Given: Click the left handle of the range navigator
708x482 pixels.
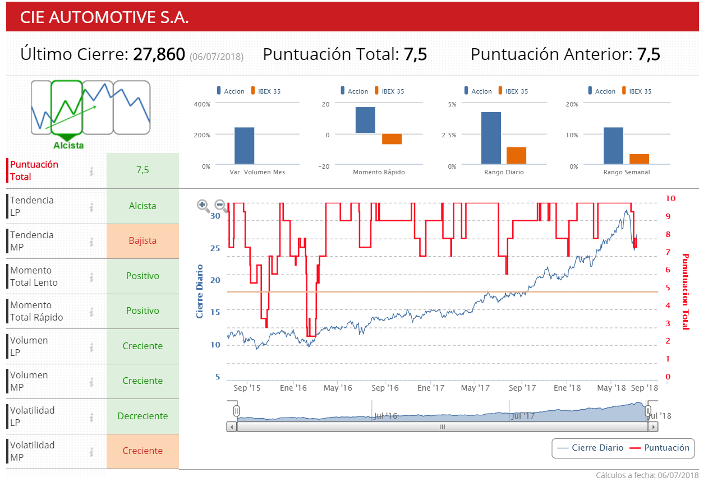Looking at the screenshot, I should [x=236, y=411].
